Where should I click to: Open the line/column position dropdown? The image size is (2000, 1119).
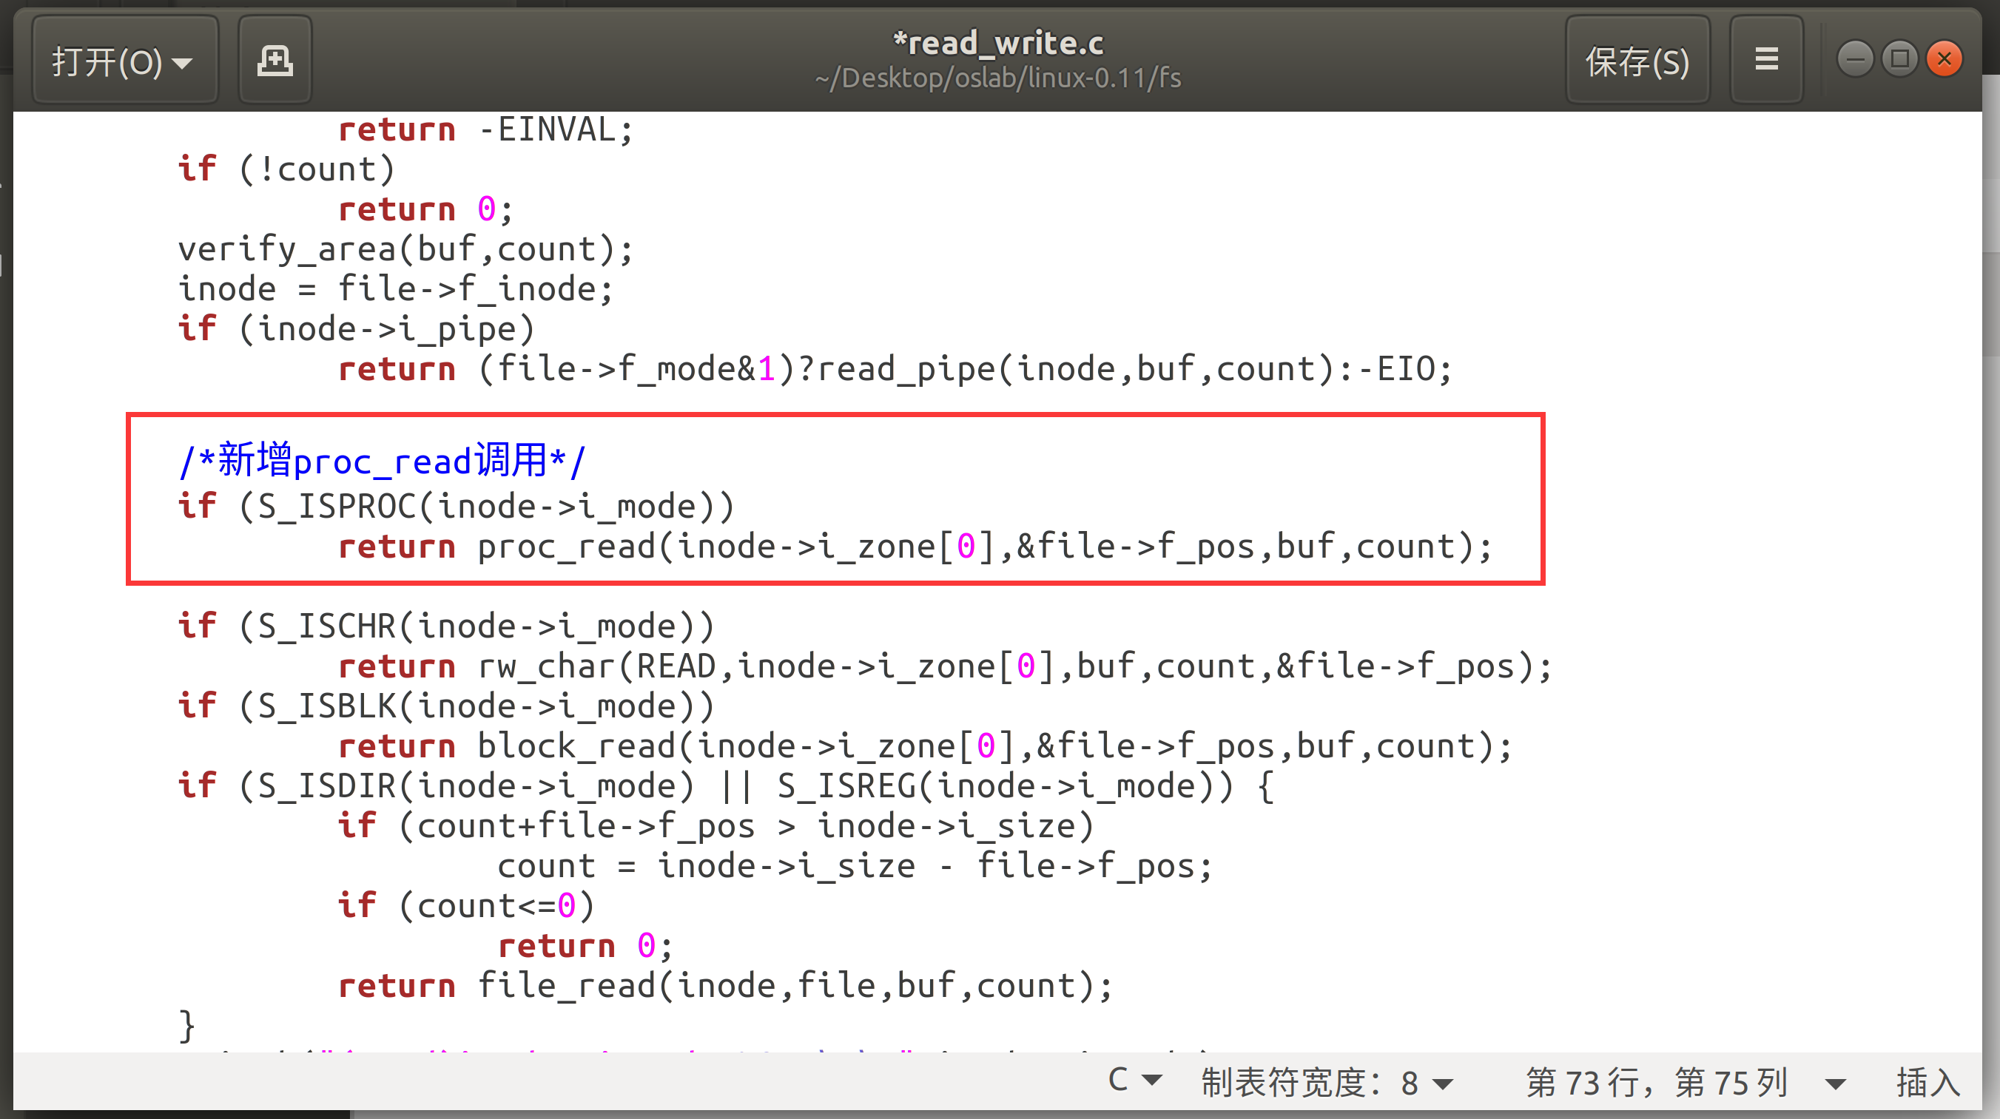point(1686,1082)
